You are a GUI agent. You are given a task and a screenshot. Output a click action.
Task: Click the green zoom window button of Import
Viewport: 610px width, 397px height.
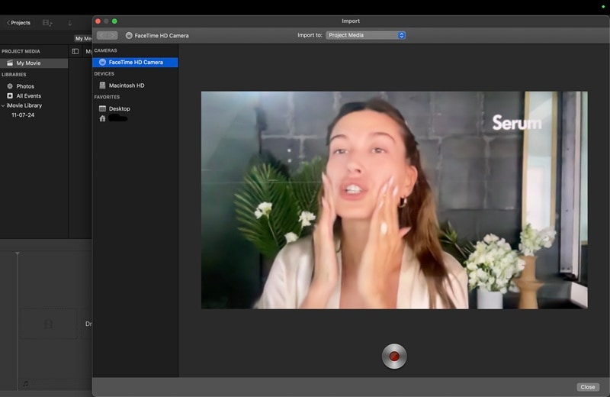point(114,21)
